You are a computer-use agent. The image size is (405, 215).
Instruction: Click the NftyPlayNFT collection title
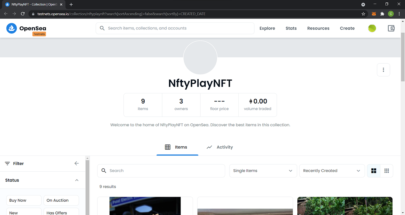(x=200, y=83)
